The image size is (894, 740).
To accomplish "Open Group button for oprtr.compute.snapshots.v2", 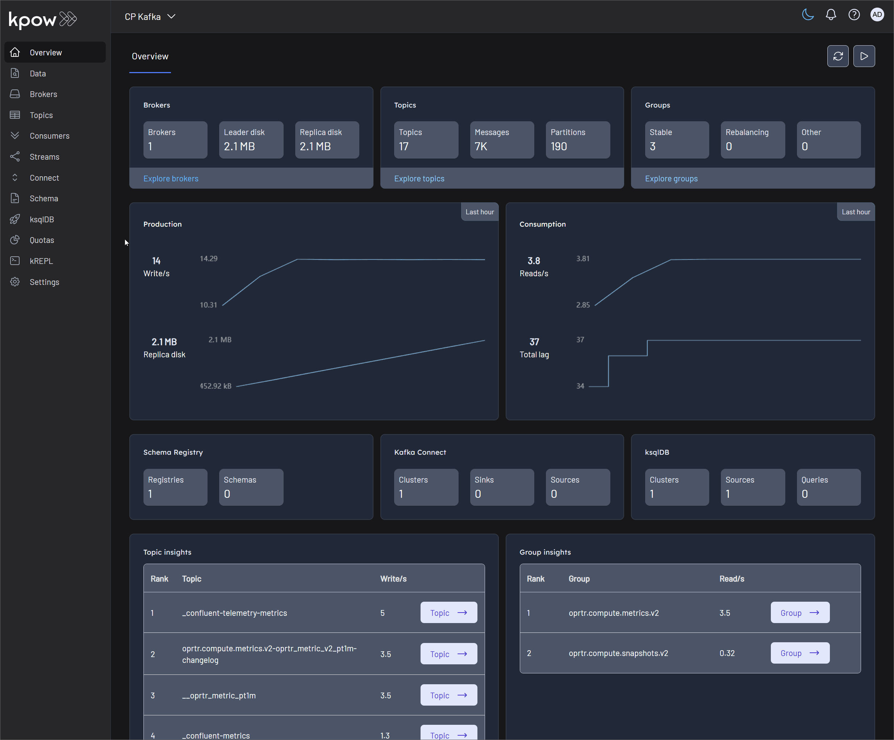I will pos(800,653).
